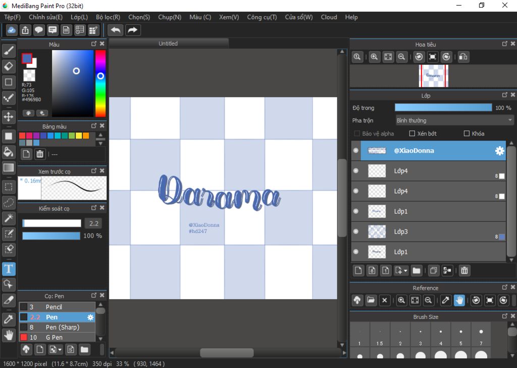Toggle the checkbox beside Pencil brush

24,307
